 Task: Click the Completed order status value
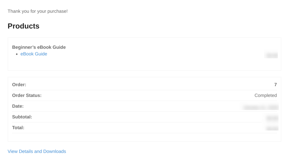tap(265, 95)
